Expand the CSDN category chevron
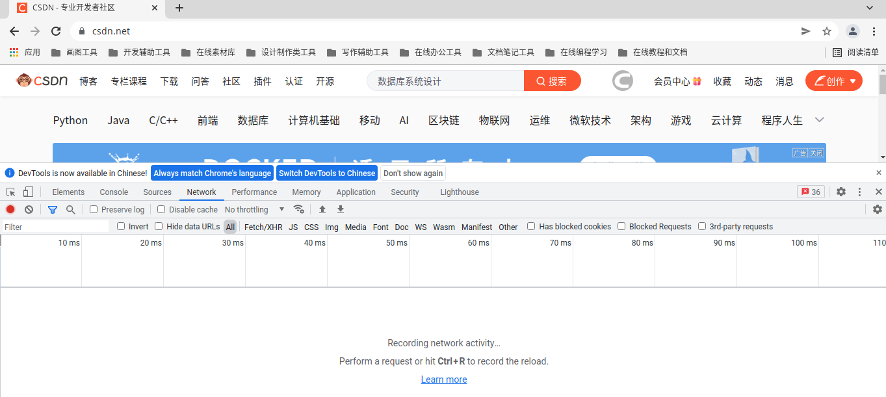This screenshot has width=886, height=397. [820, 120]
